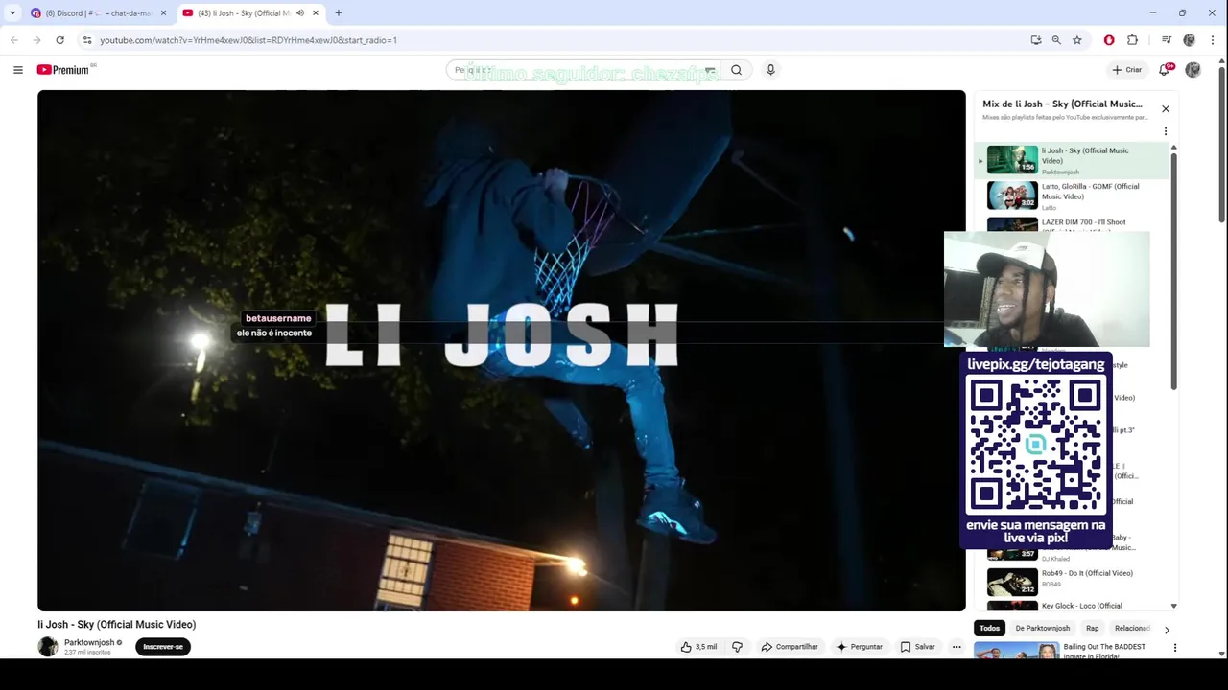This screenshot has height=690, width=1228.
Task: Open the YouTube account avatar menu
Action: tap(1193, 70)
